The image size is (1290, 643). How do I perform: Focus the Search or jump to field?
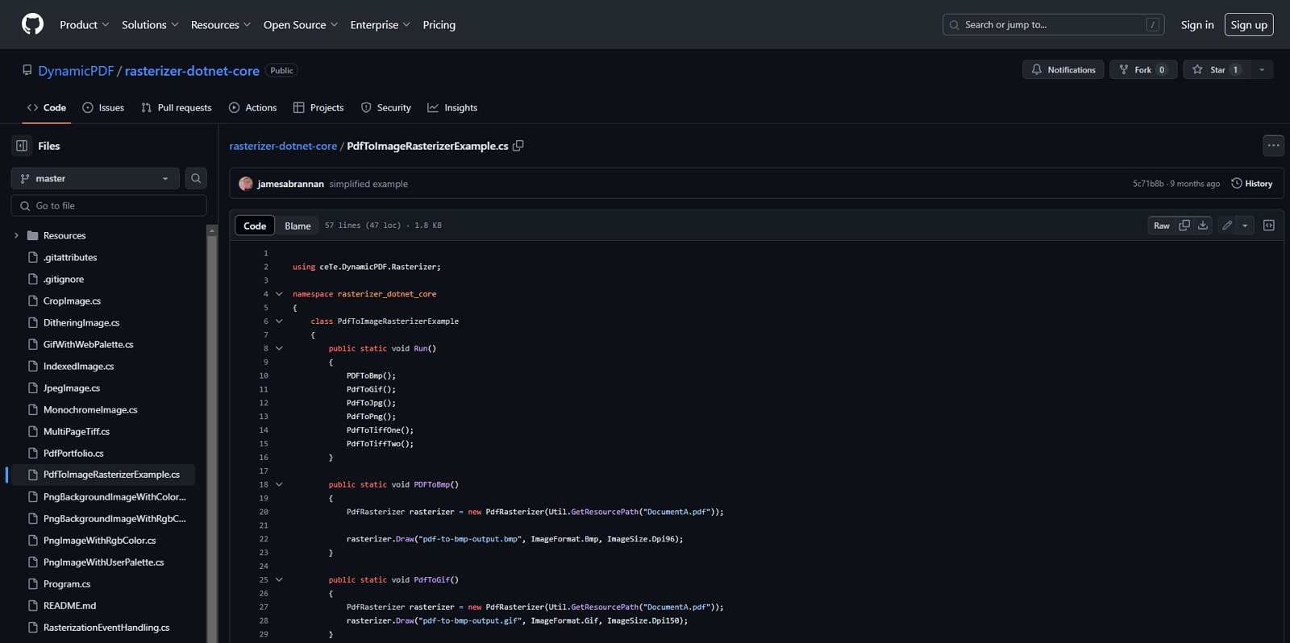(x=1053, y=25)
